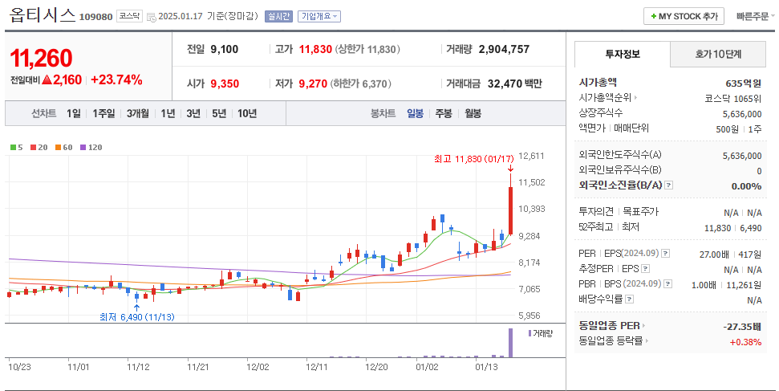Click the 동일업종 PER value -27.35배
The image size is (779, 391).
tap(742, 327)
